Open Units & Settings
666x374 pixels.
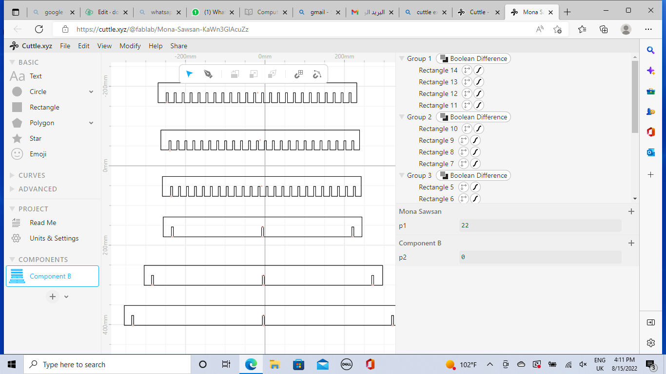54,238
